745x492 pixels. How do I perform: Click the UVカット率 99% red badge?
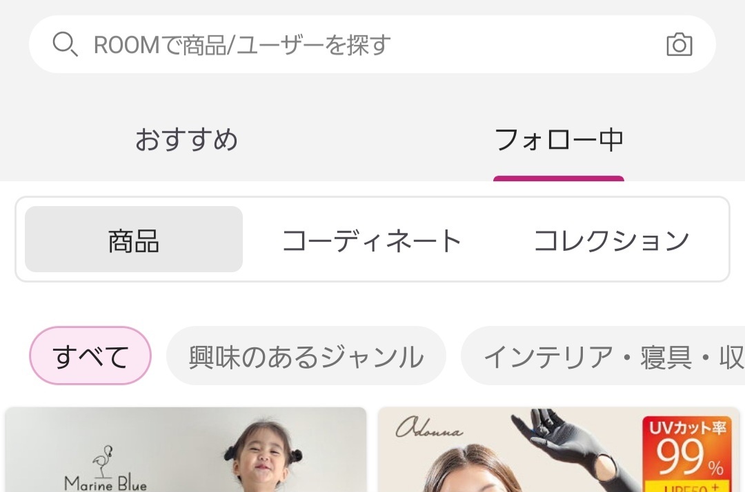tap(687, 448)
